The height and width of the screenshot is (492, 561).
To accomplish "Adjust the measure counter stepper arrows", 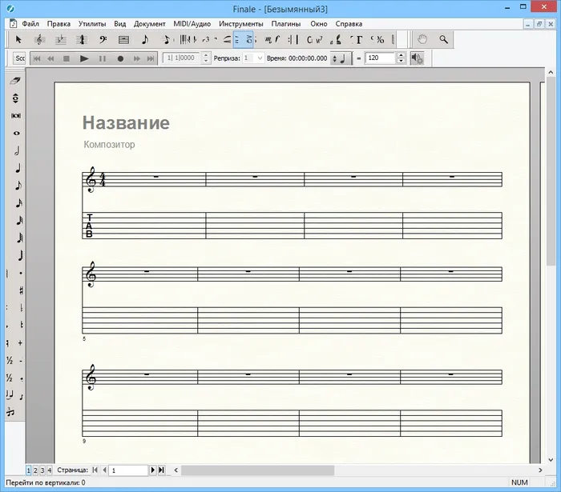I will (206, 58).
